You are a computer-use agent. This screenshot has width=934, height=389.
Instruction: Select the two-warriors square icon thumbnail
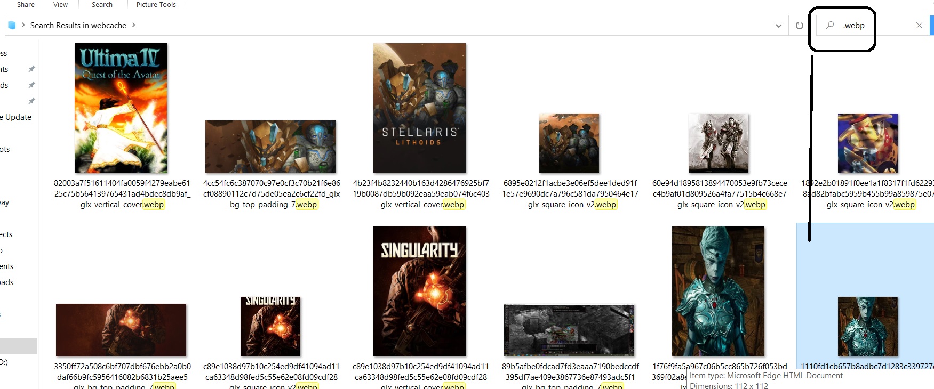[719, 143]
